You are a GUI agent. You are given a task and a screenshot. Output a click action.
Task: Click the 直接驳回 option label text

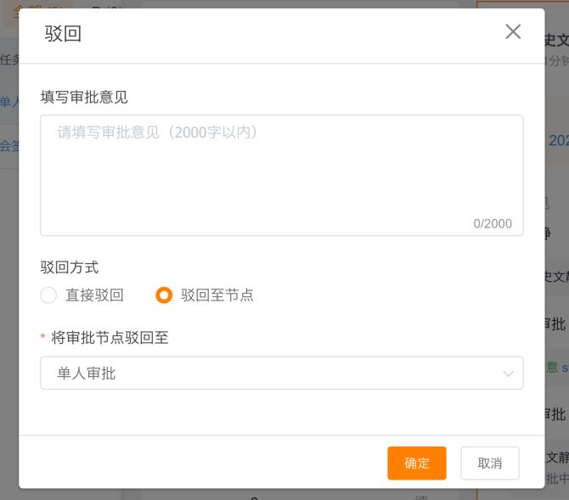point(94,295)
